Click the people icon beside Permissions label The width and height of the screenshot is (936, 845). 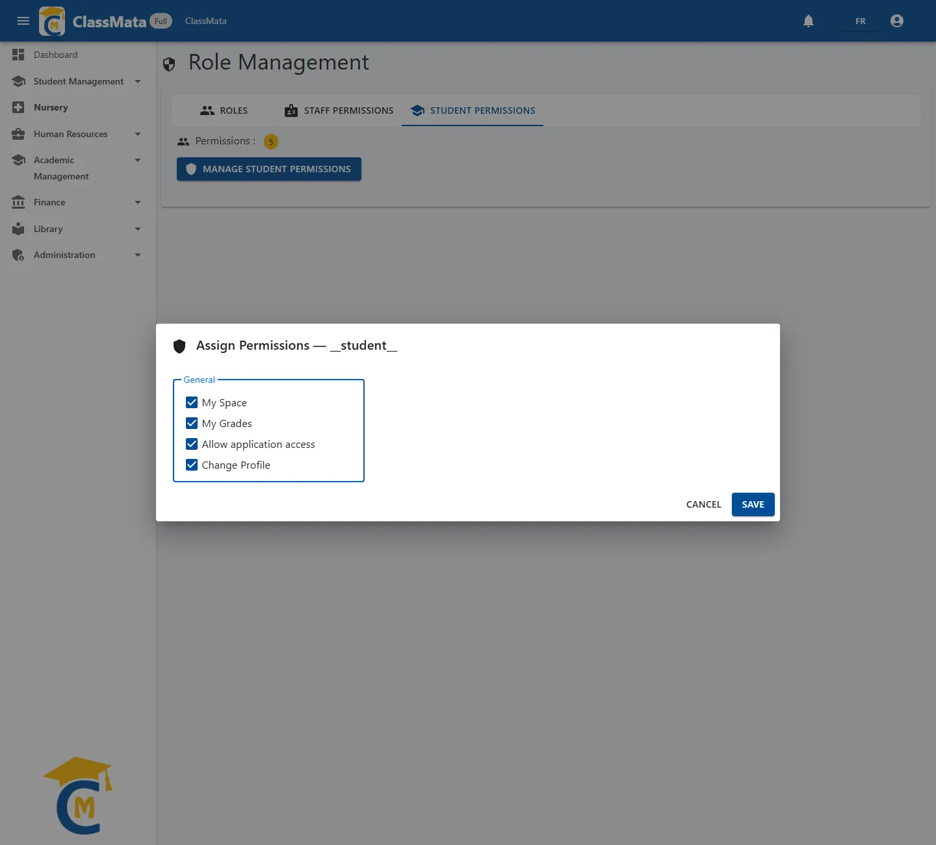pyautogui.click(x=183, y=141)
